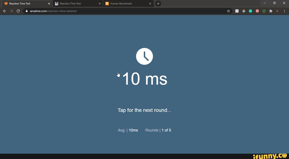289x159 pixels.
Task: Open the Extensions puzzle piece menu
Action: coord(271,11)
